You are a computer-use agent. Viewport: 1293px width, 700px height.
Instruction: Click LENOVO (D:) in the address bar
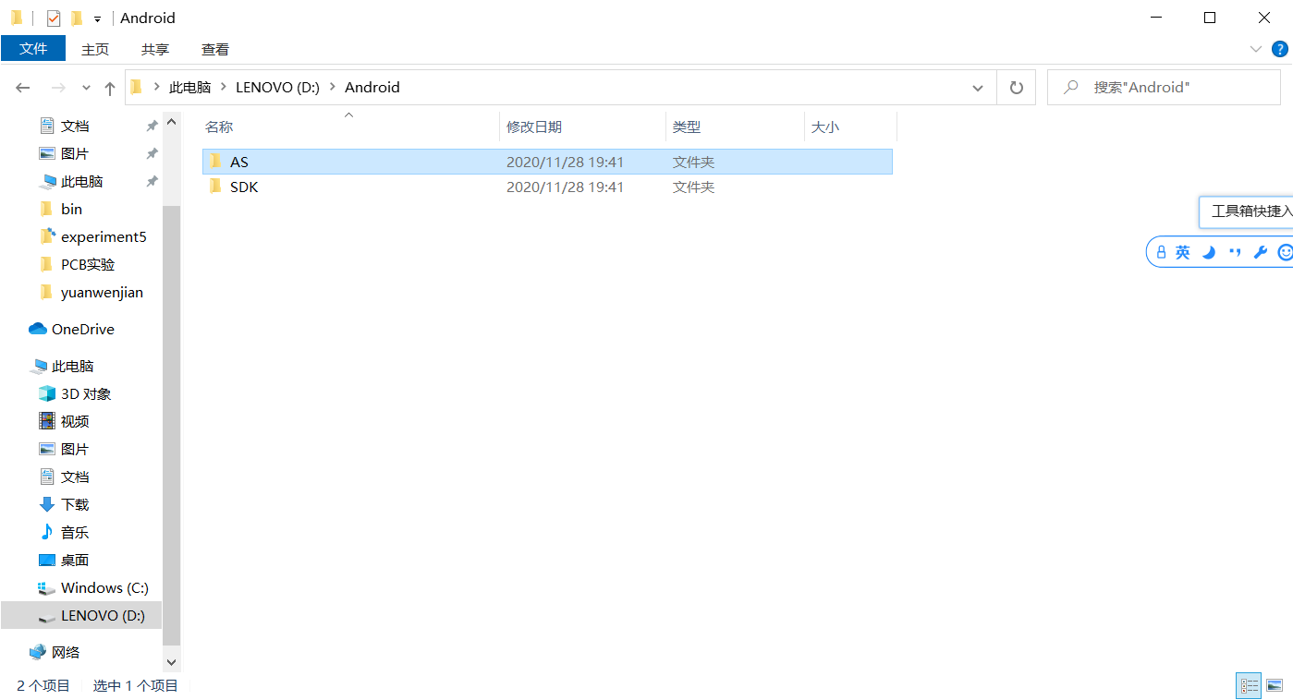click(x=277, y=88)
